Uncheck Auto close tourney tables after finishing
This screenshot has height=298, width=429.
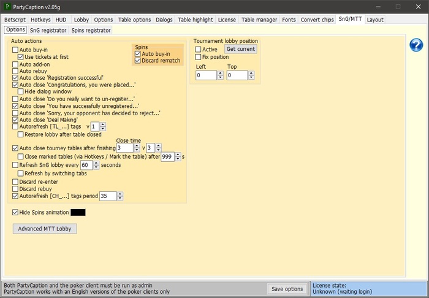(x=15, y=148)
